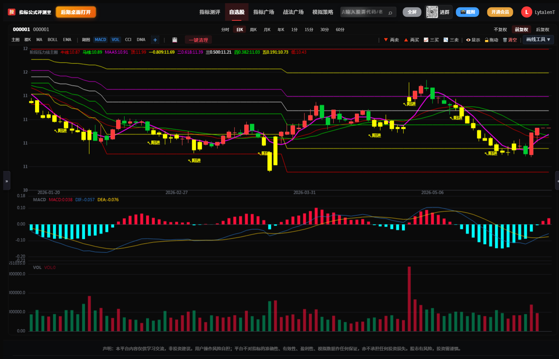Open the 进群 QR code thumbnail
The height and width of the screenshot is (359, 559).
pos(432,12)
